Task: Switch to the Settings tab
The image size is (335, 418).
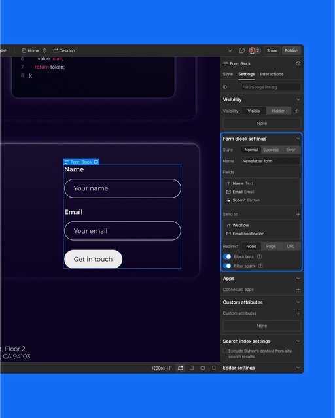Action: click(247, 74)
